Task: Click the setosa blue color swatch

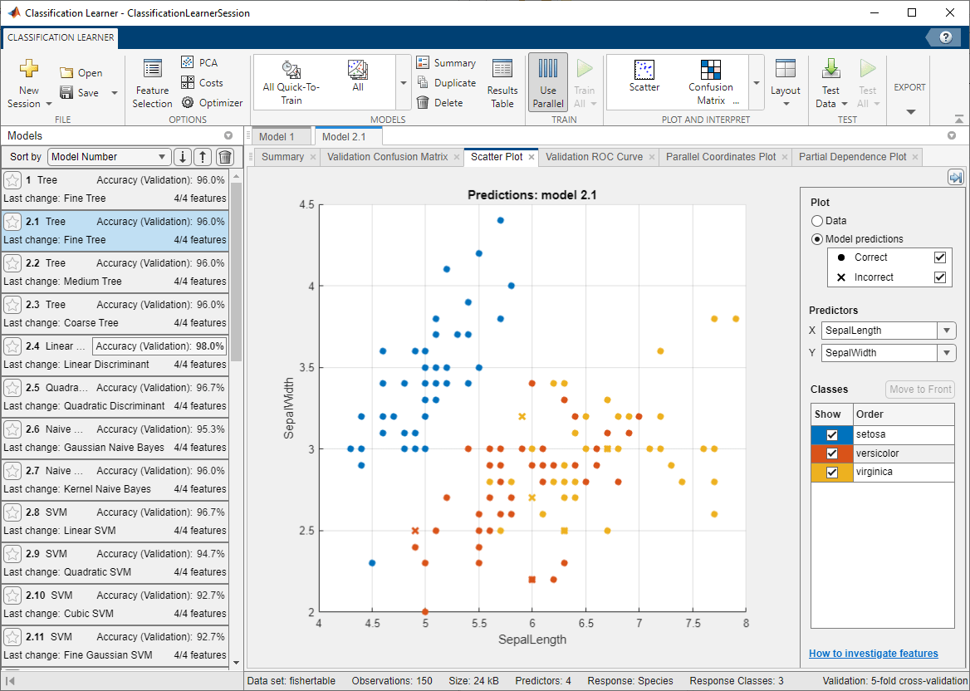Action: pos(820,435)
